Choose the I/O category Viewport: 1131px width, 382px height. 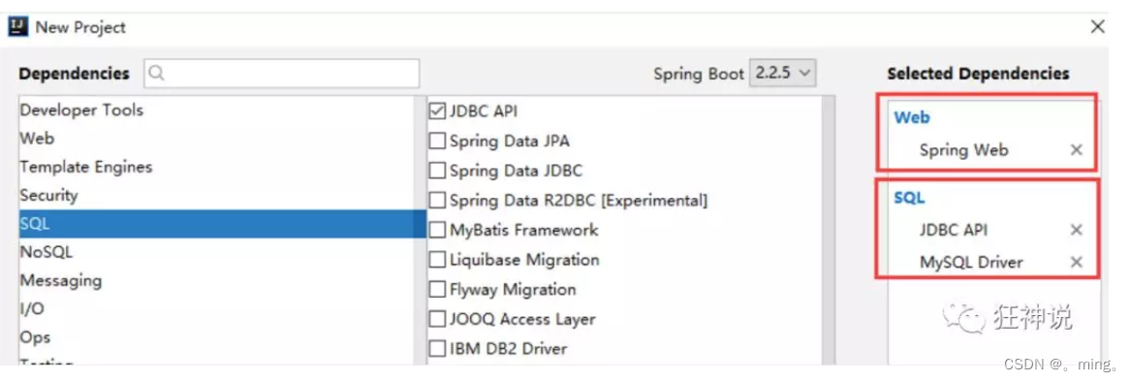pos(217,308)
